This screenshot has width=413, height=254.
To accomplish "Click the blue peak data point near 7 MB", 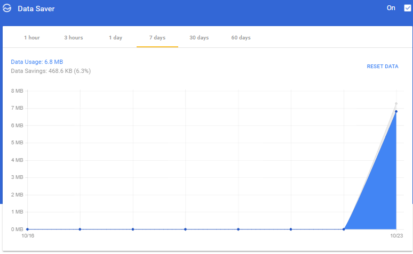I will point(396,111).
